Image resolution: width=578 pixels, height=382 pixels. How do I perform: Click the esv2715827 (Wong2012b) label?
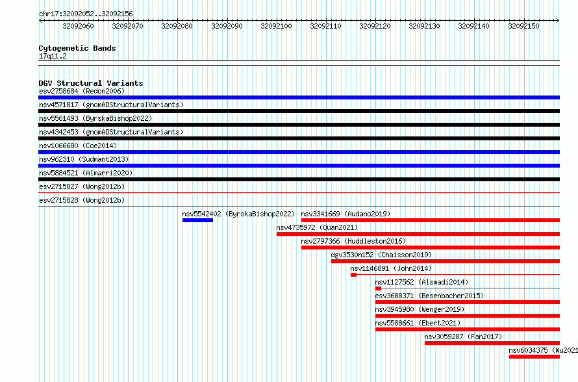pyautogui.click(x=82, y=186)
